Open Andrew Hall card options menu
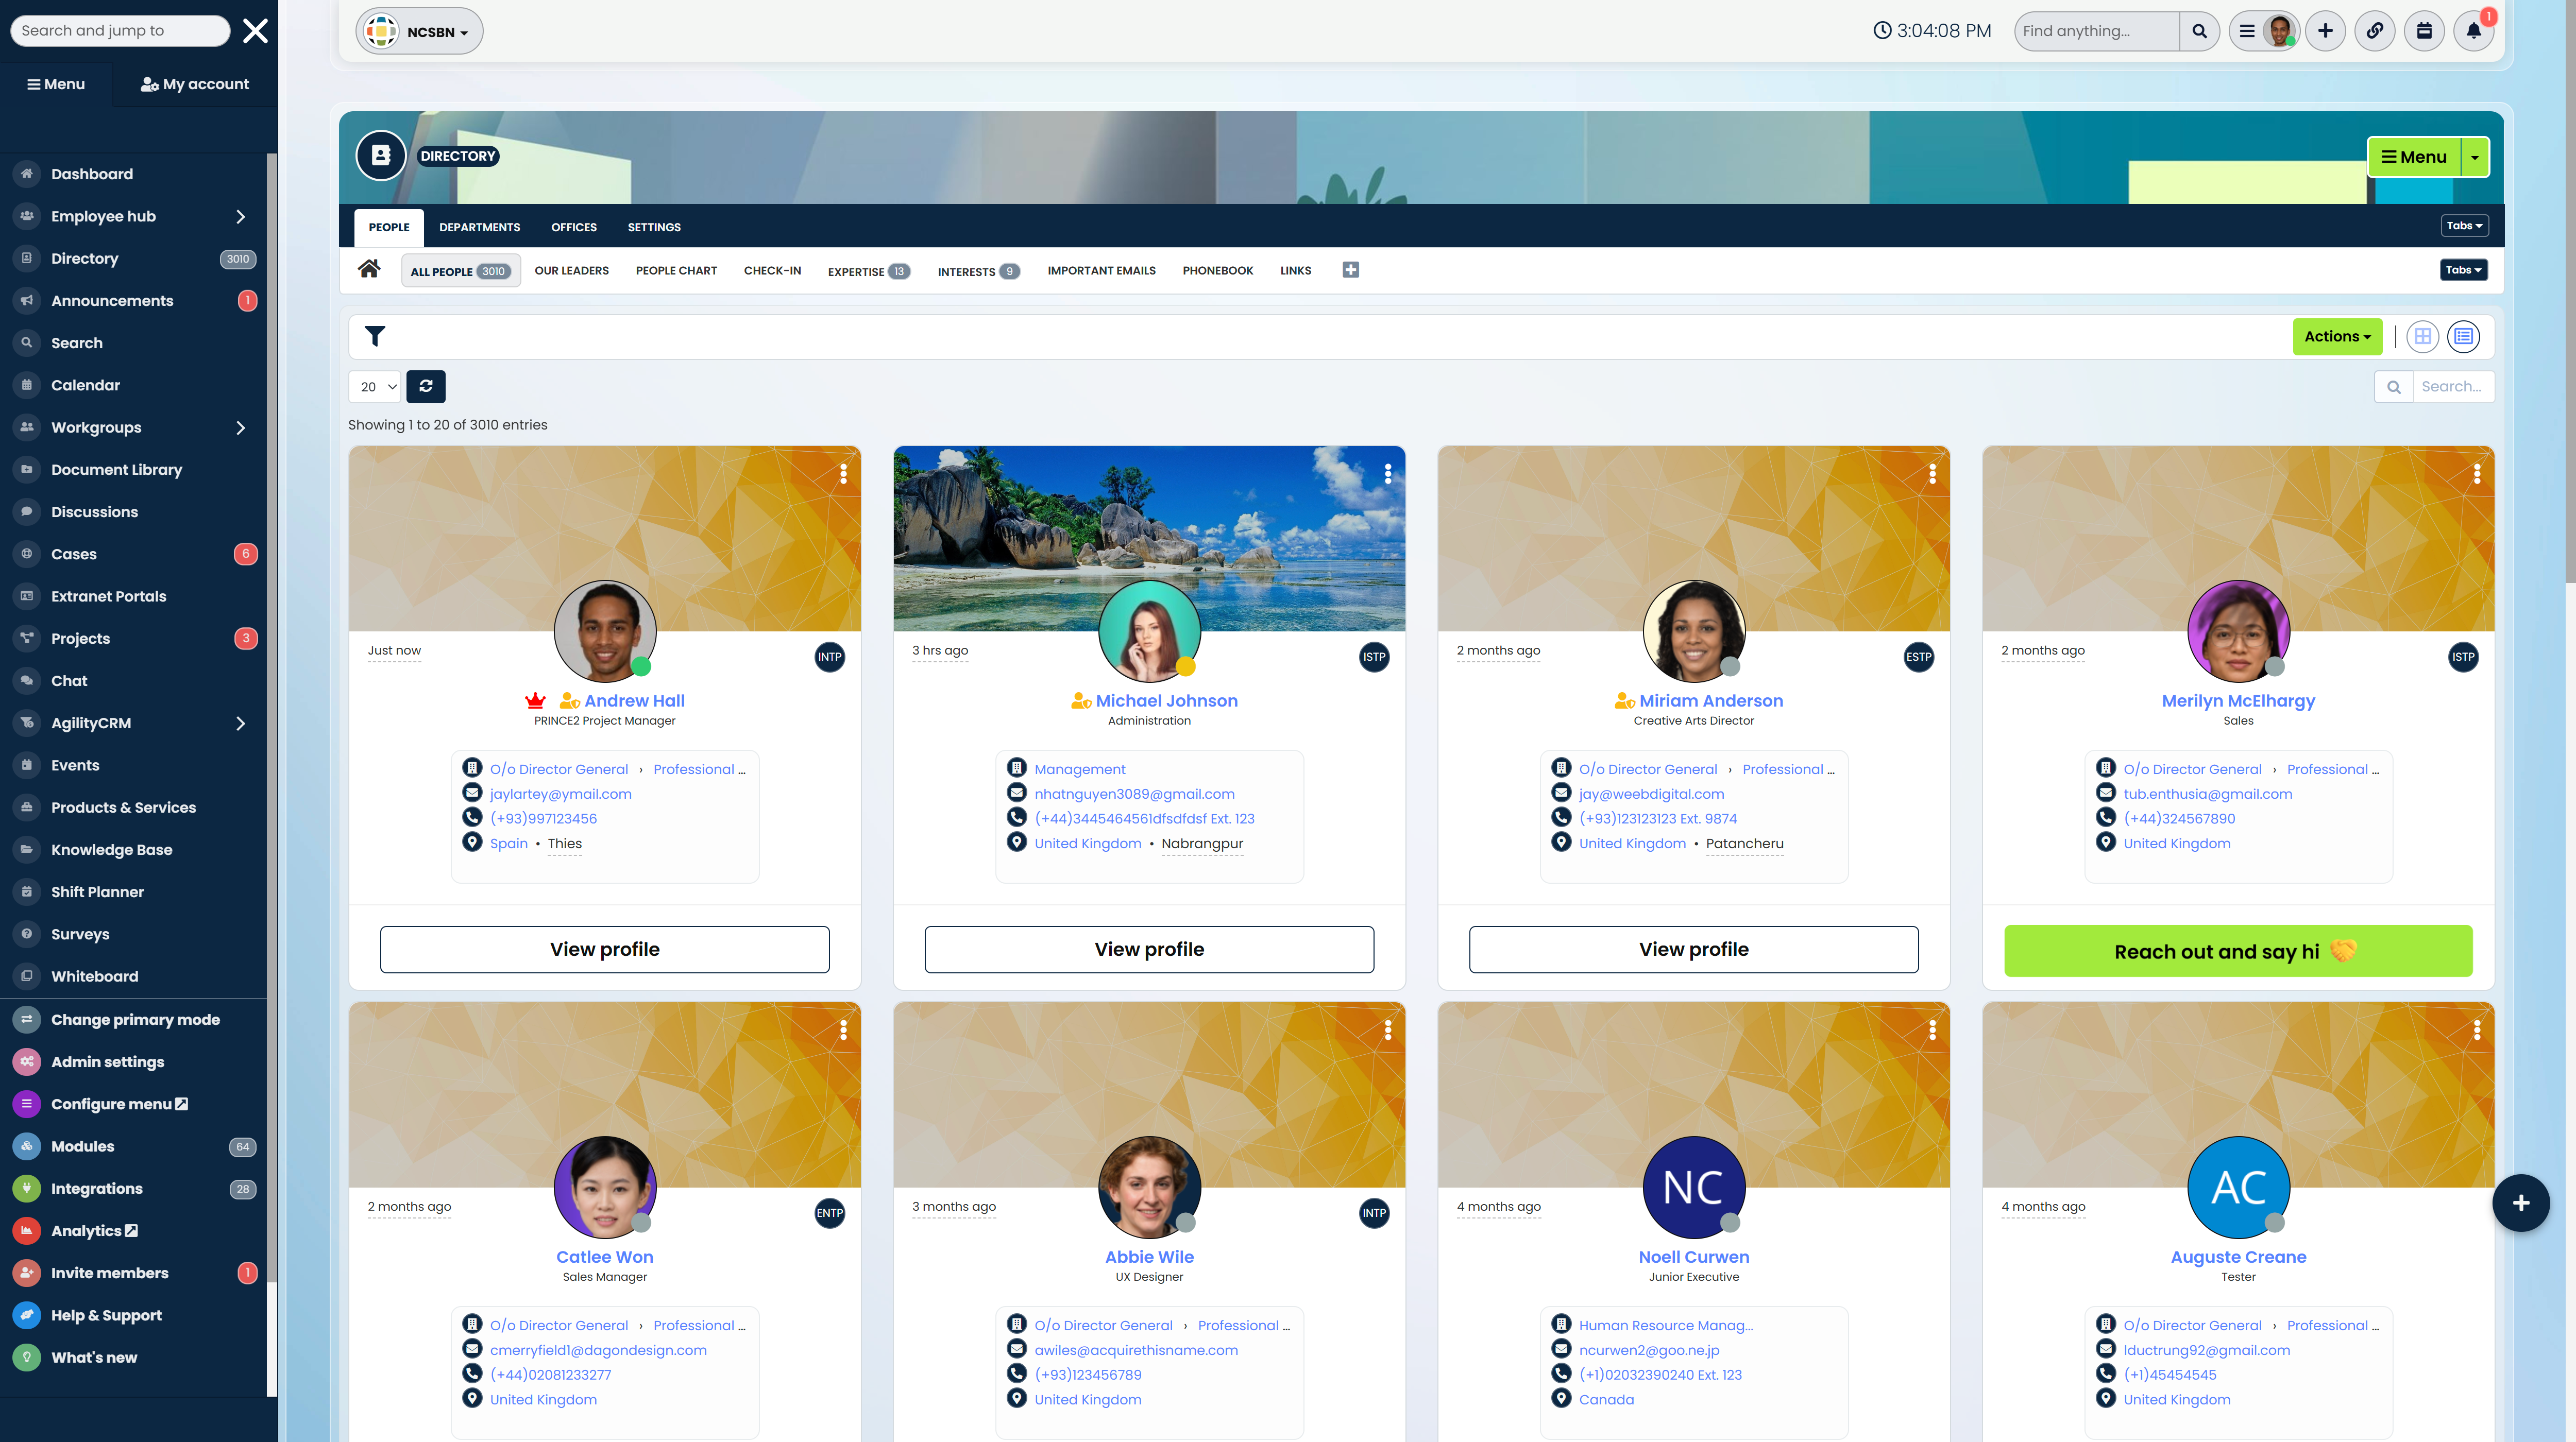2576x1442 pixels. 843,474
